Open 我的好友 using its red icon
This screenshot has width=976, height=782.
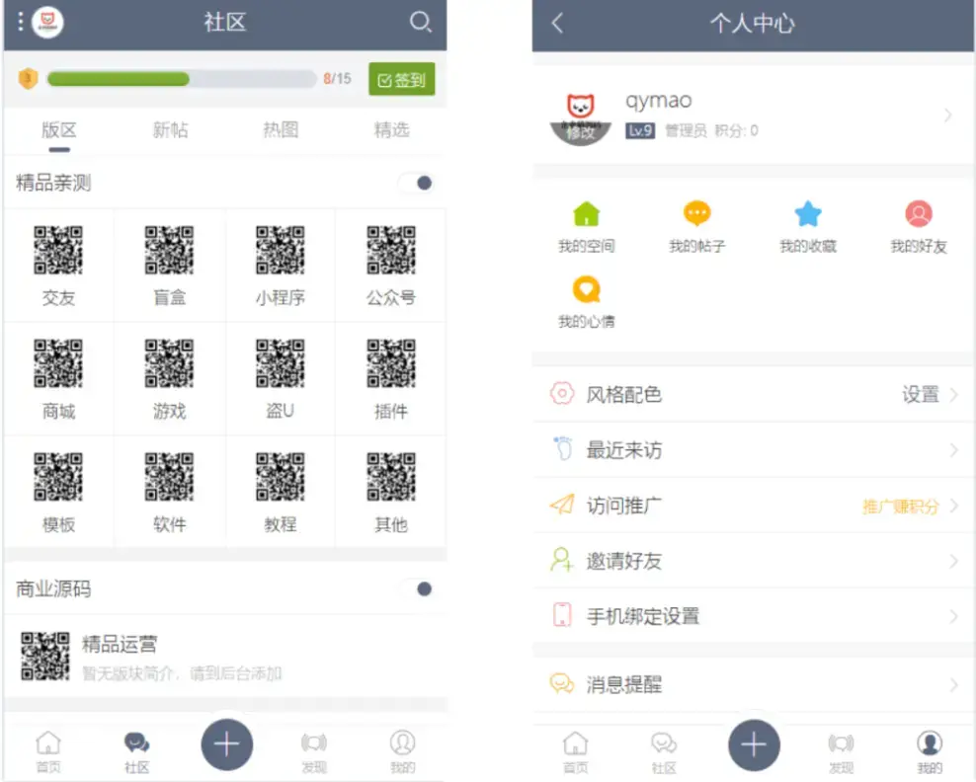tap(919, 213)
